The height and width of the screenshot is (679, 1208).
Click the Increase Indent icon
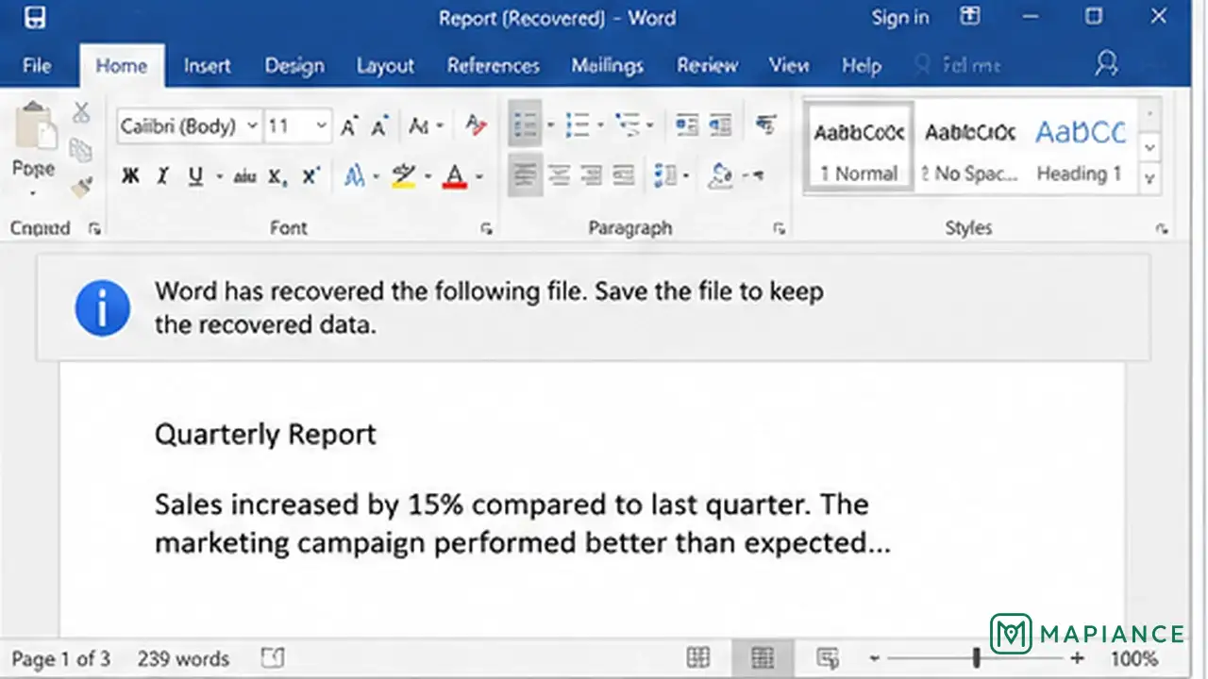[x=720, y=124]
